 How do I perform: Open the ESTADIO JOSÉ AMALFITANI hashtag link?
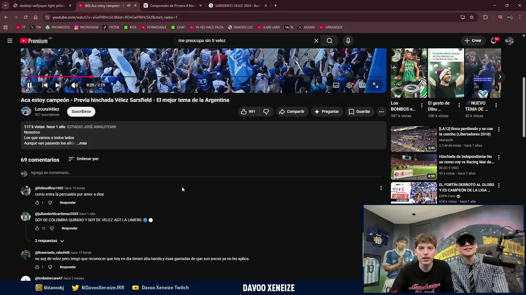pos(92,127)
